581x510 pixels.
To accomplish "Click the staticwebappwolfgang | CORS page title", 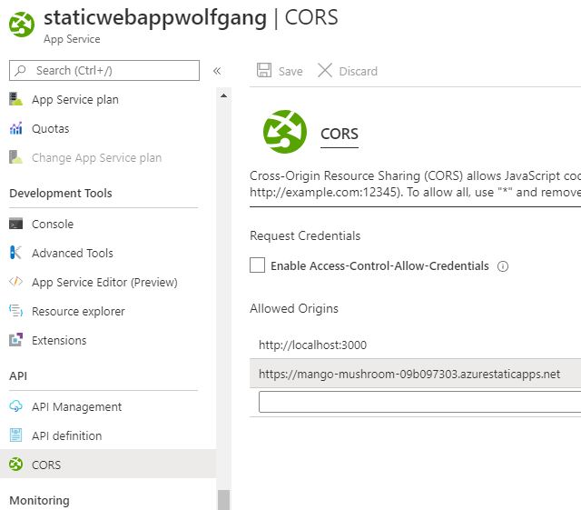I will [191, 18].
